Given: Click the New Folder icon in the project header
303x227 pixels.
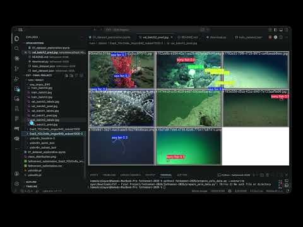Looking at the screenshot, I should point(71,75).
